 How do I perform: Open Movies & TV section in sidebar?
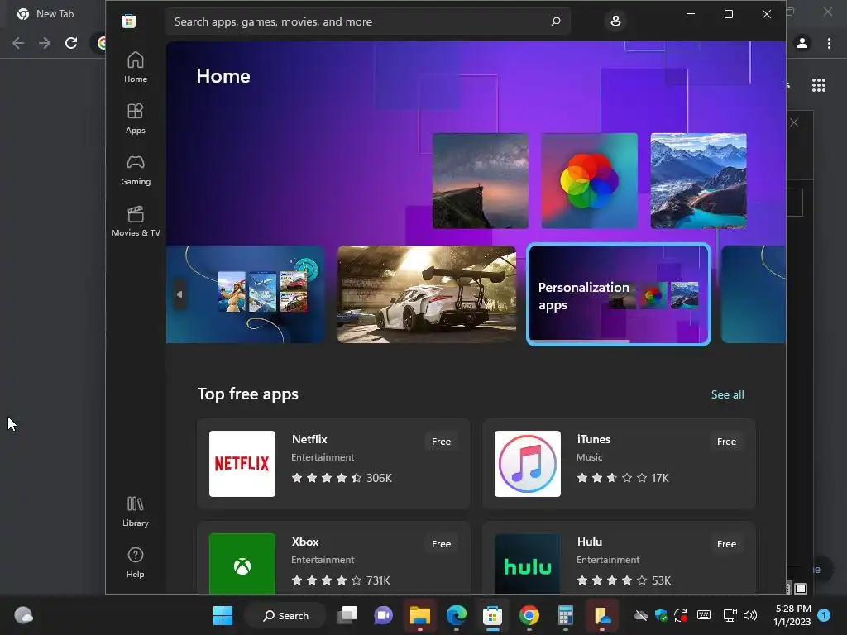(x=136, y=221)
